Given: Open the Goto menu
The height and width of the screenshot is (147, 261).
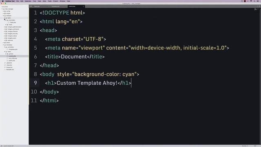Looking at the screenshot, I should point(44,1).
